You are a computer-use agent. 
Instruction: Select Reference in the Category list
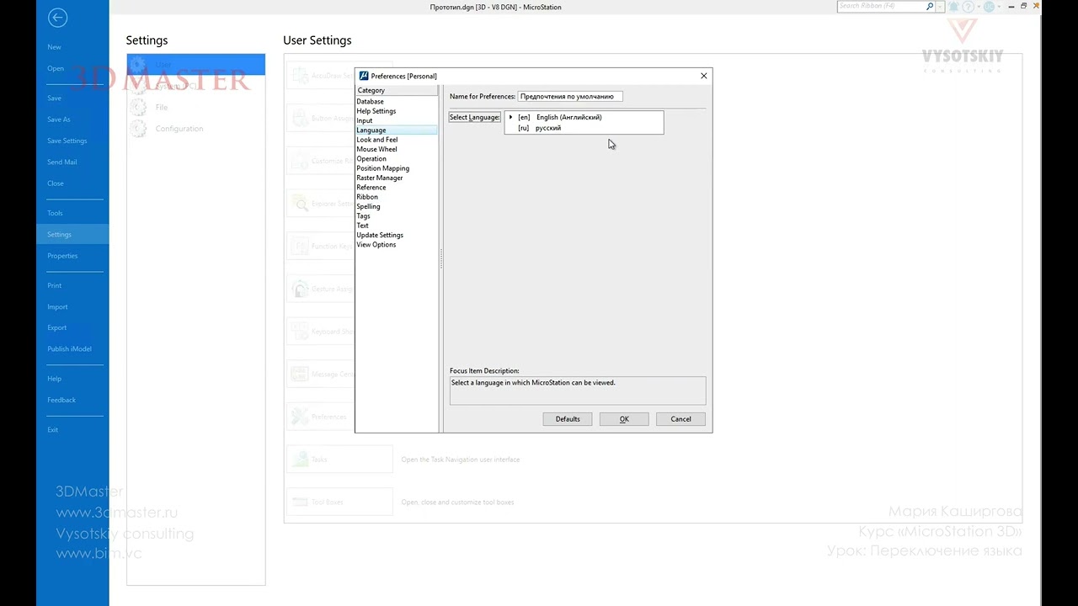(397, 187)
